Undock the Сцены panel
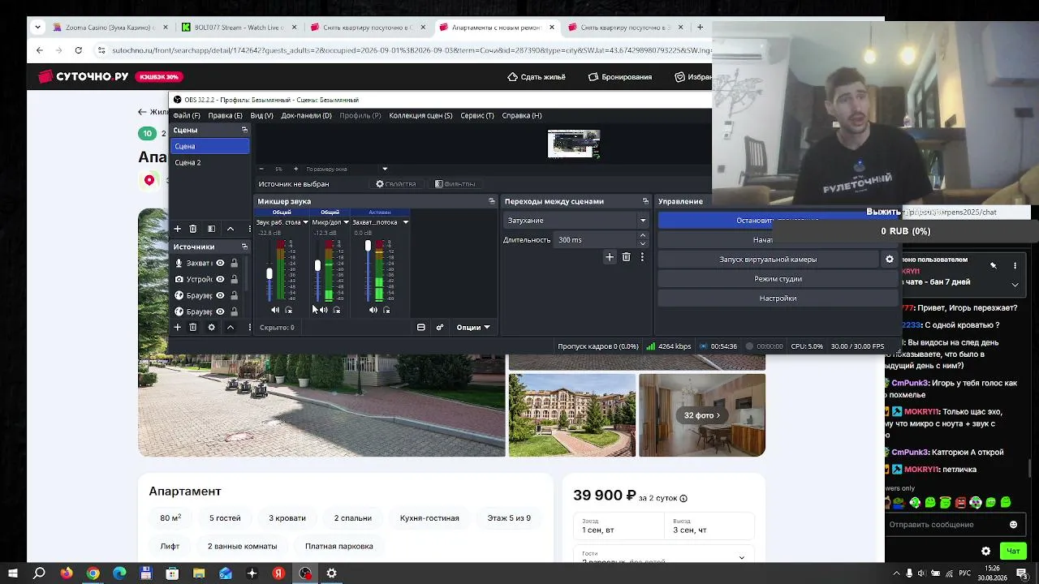This screenshot has width=1039, height=584. pos(244,130)
